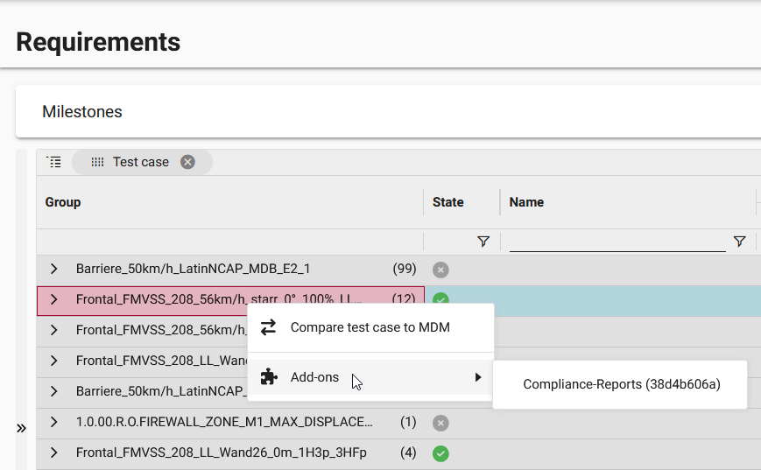Open the Name column filter icon

point(740,241)
